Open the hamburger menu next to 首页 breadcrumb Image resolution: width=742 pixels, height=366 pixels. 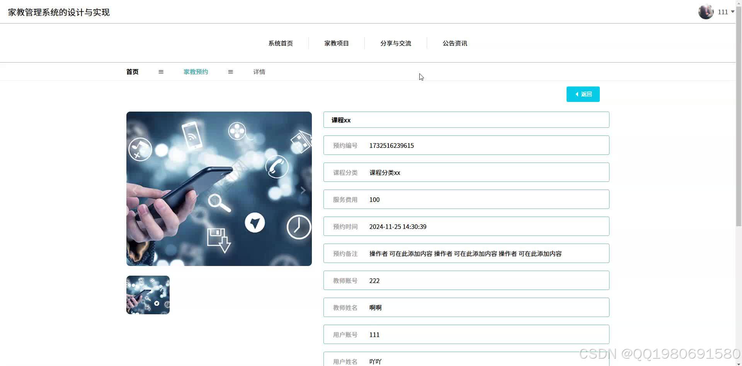(x=161, y=72)
